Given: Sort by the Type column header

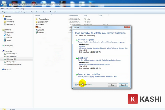Looking at the screenshot, I should pos(86,15).
